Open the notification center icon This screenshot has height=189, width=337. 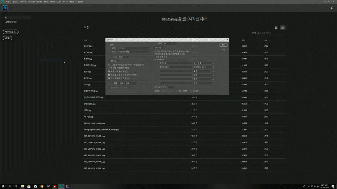pos(333,187)
